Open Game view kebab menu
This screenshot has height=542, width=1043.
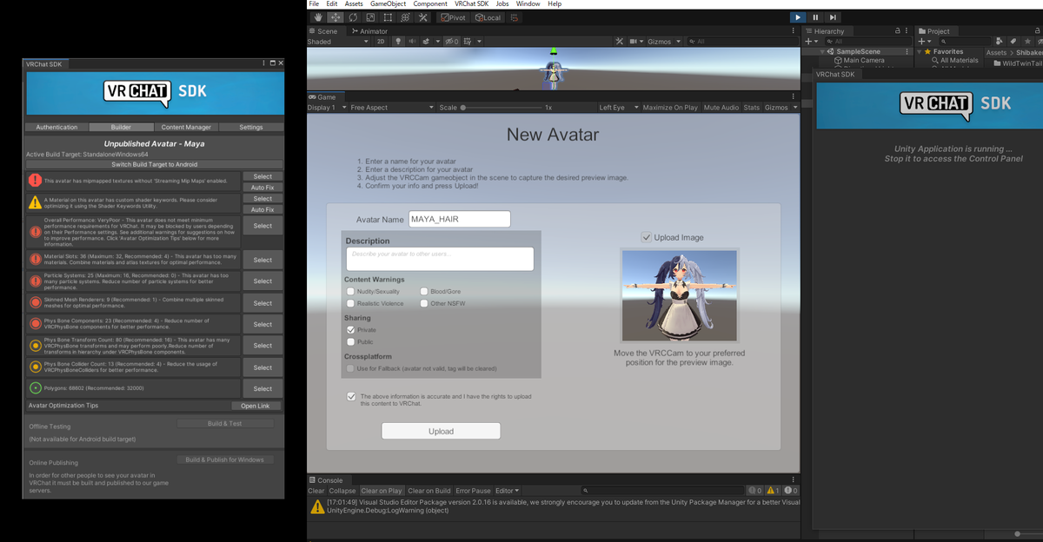point(793,96)
